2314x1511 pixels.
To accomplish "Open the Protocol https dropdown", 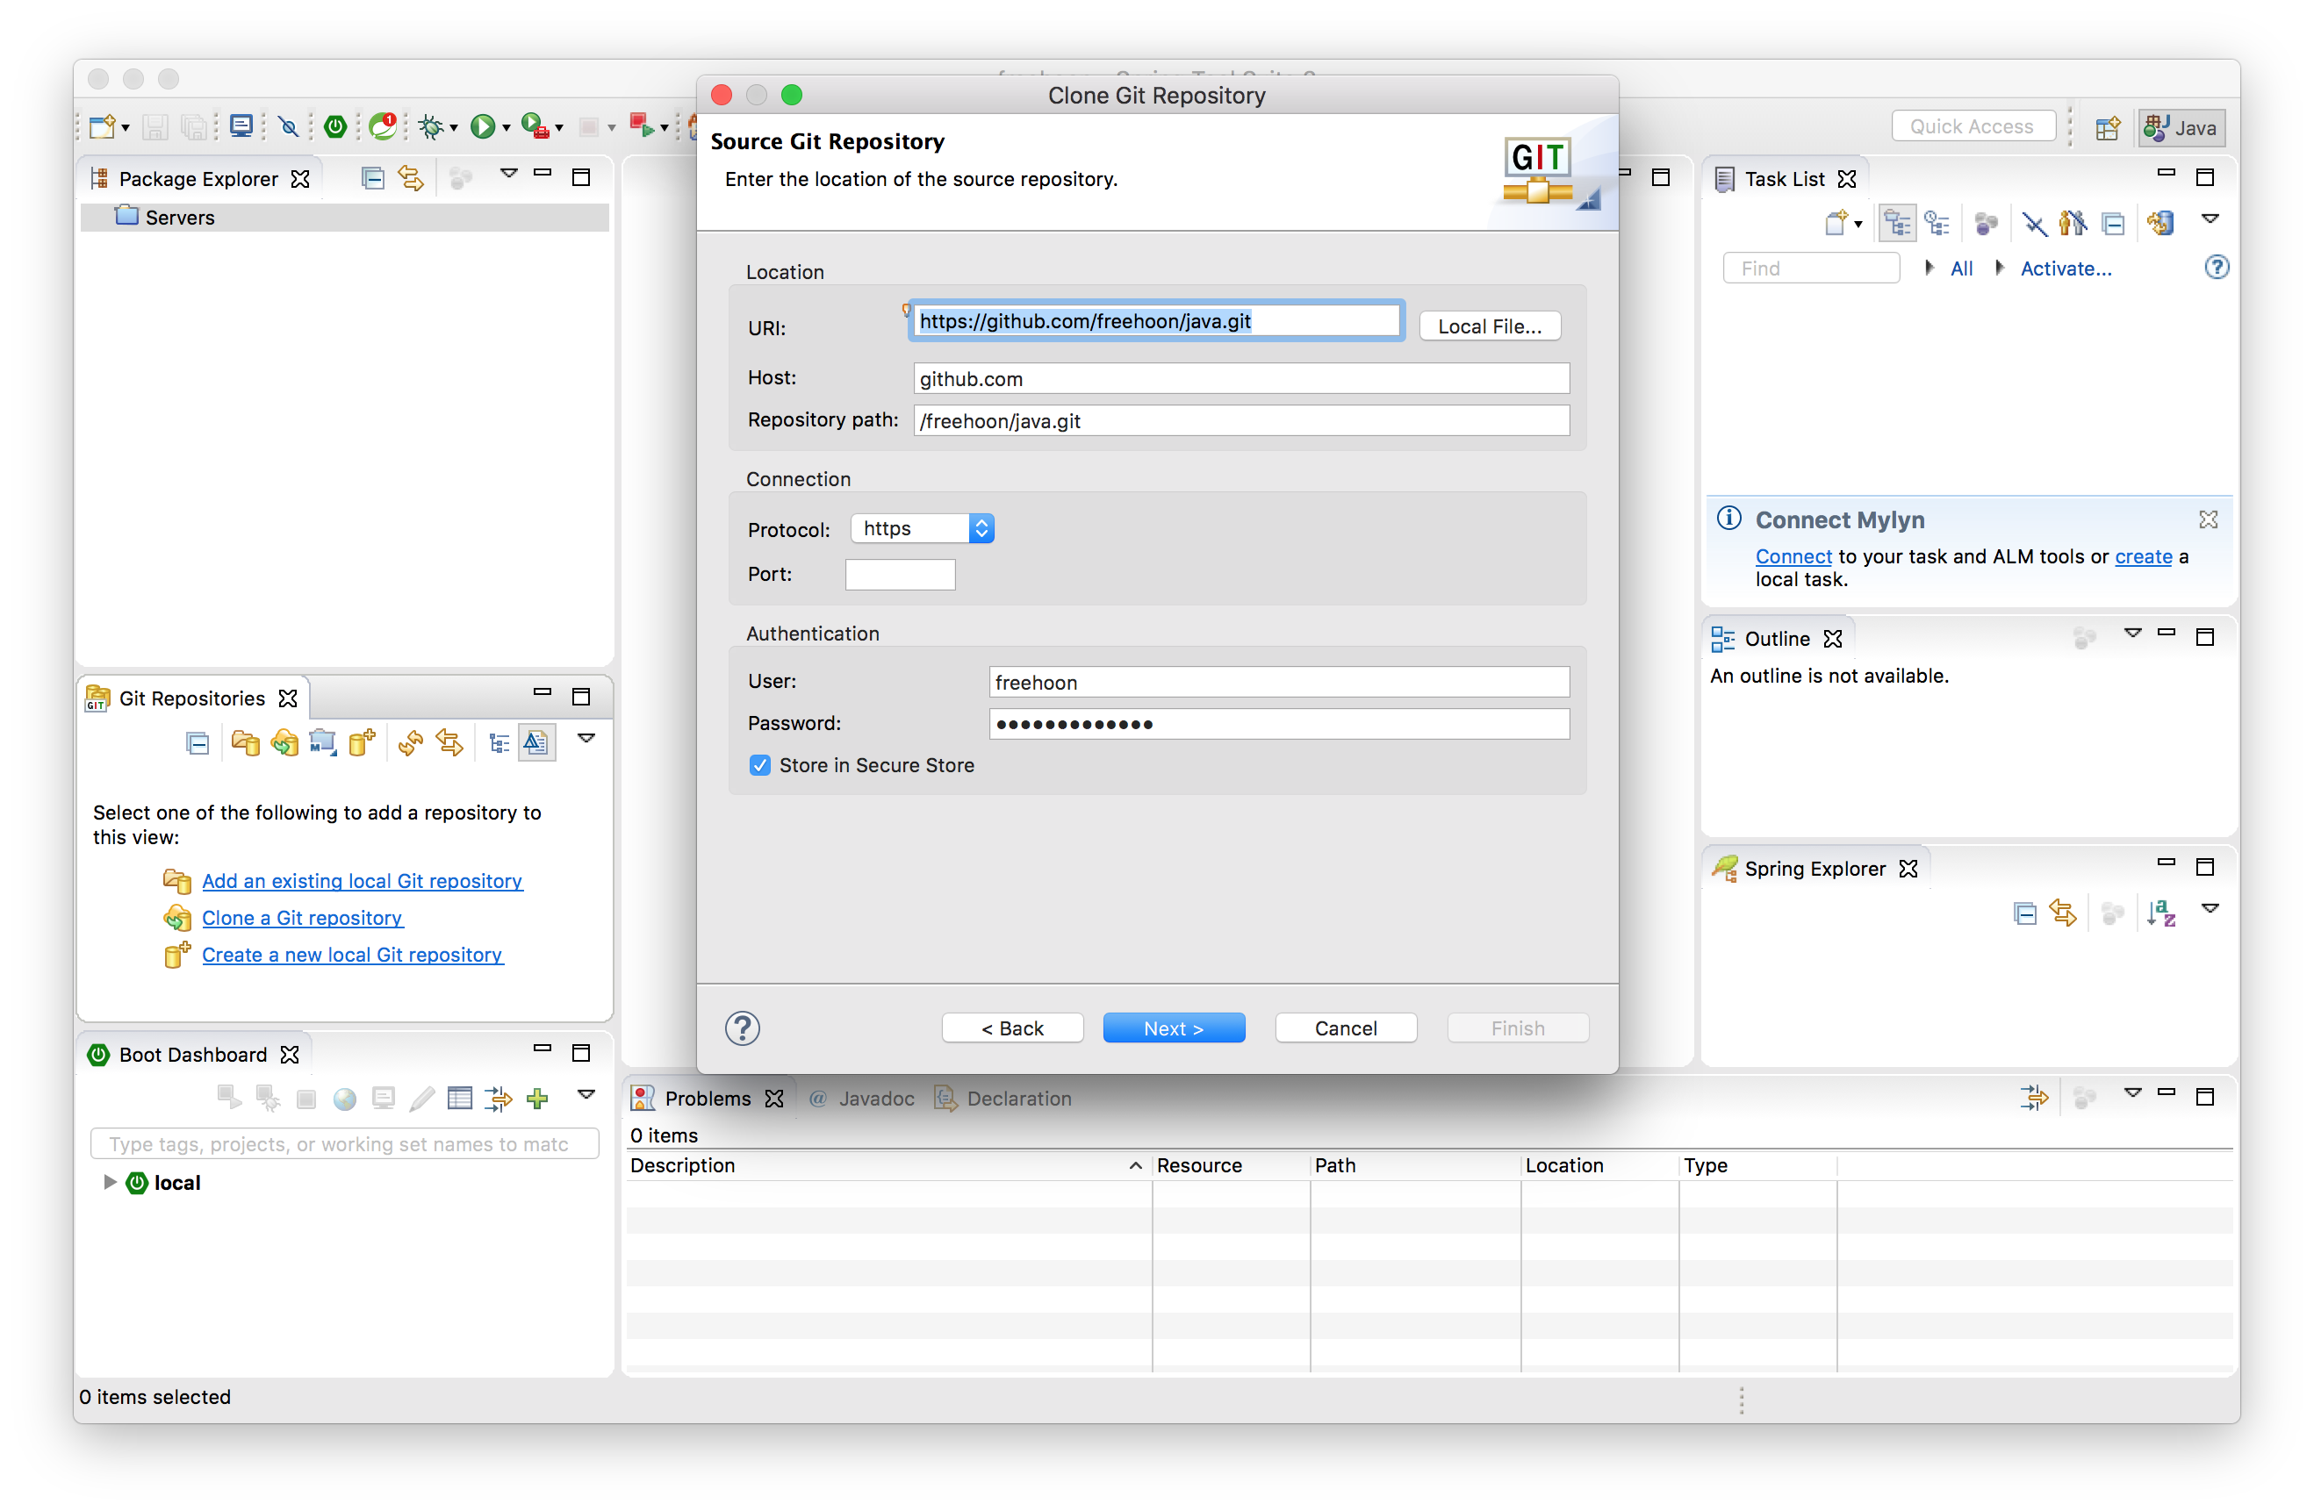I will pyautogui.click(x=922, y=528).
